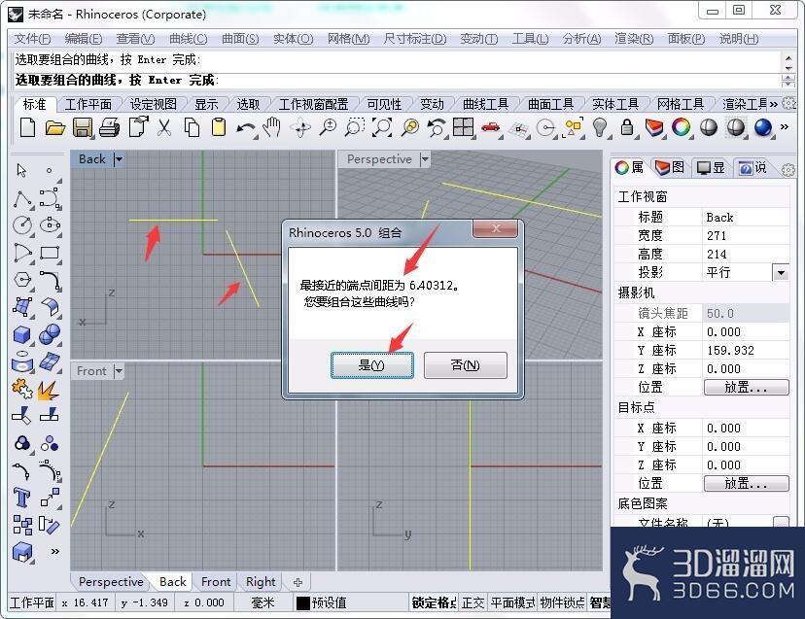805x619 pixels.
Task: Add a new viewport tab with plus
Action: 297,582
